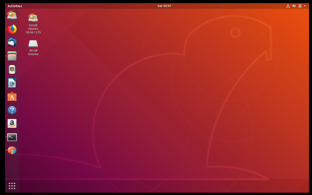Launch the Install Ubuntu installer from the dock
Screen dimensions: 312x195
point(12,15)
